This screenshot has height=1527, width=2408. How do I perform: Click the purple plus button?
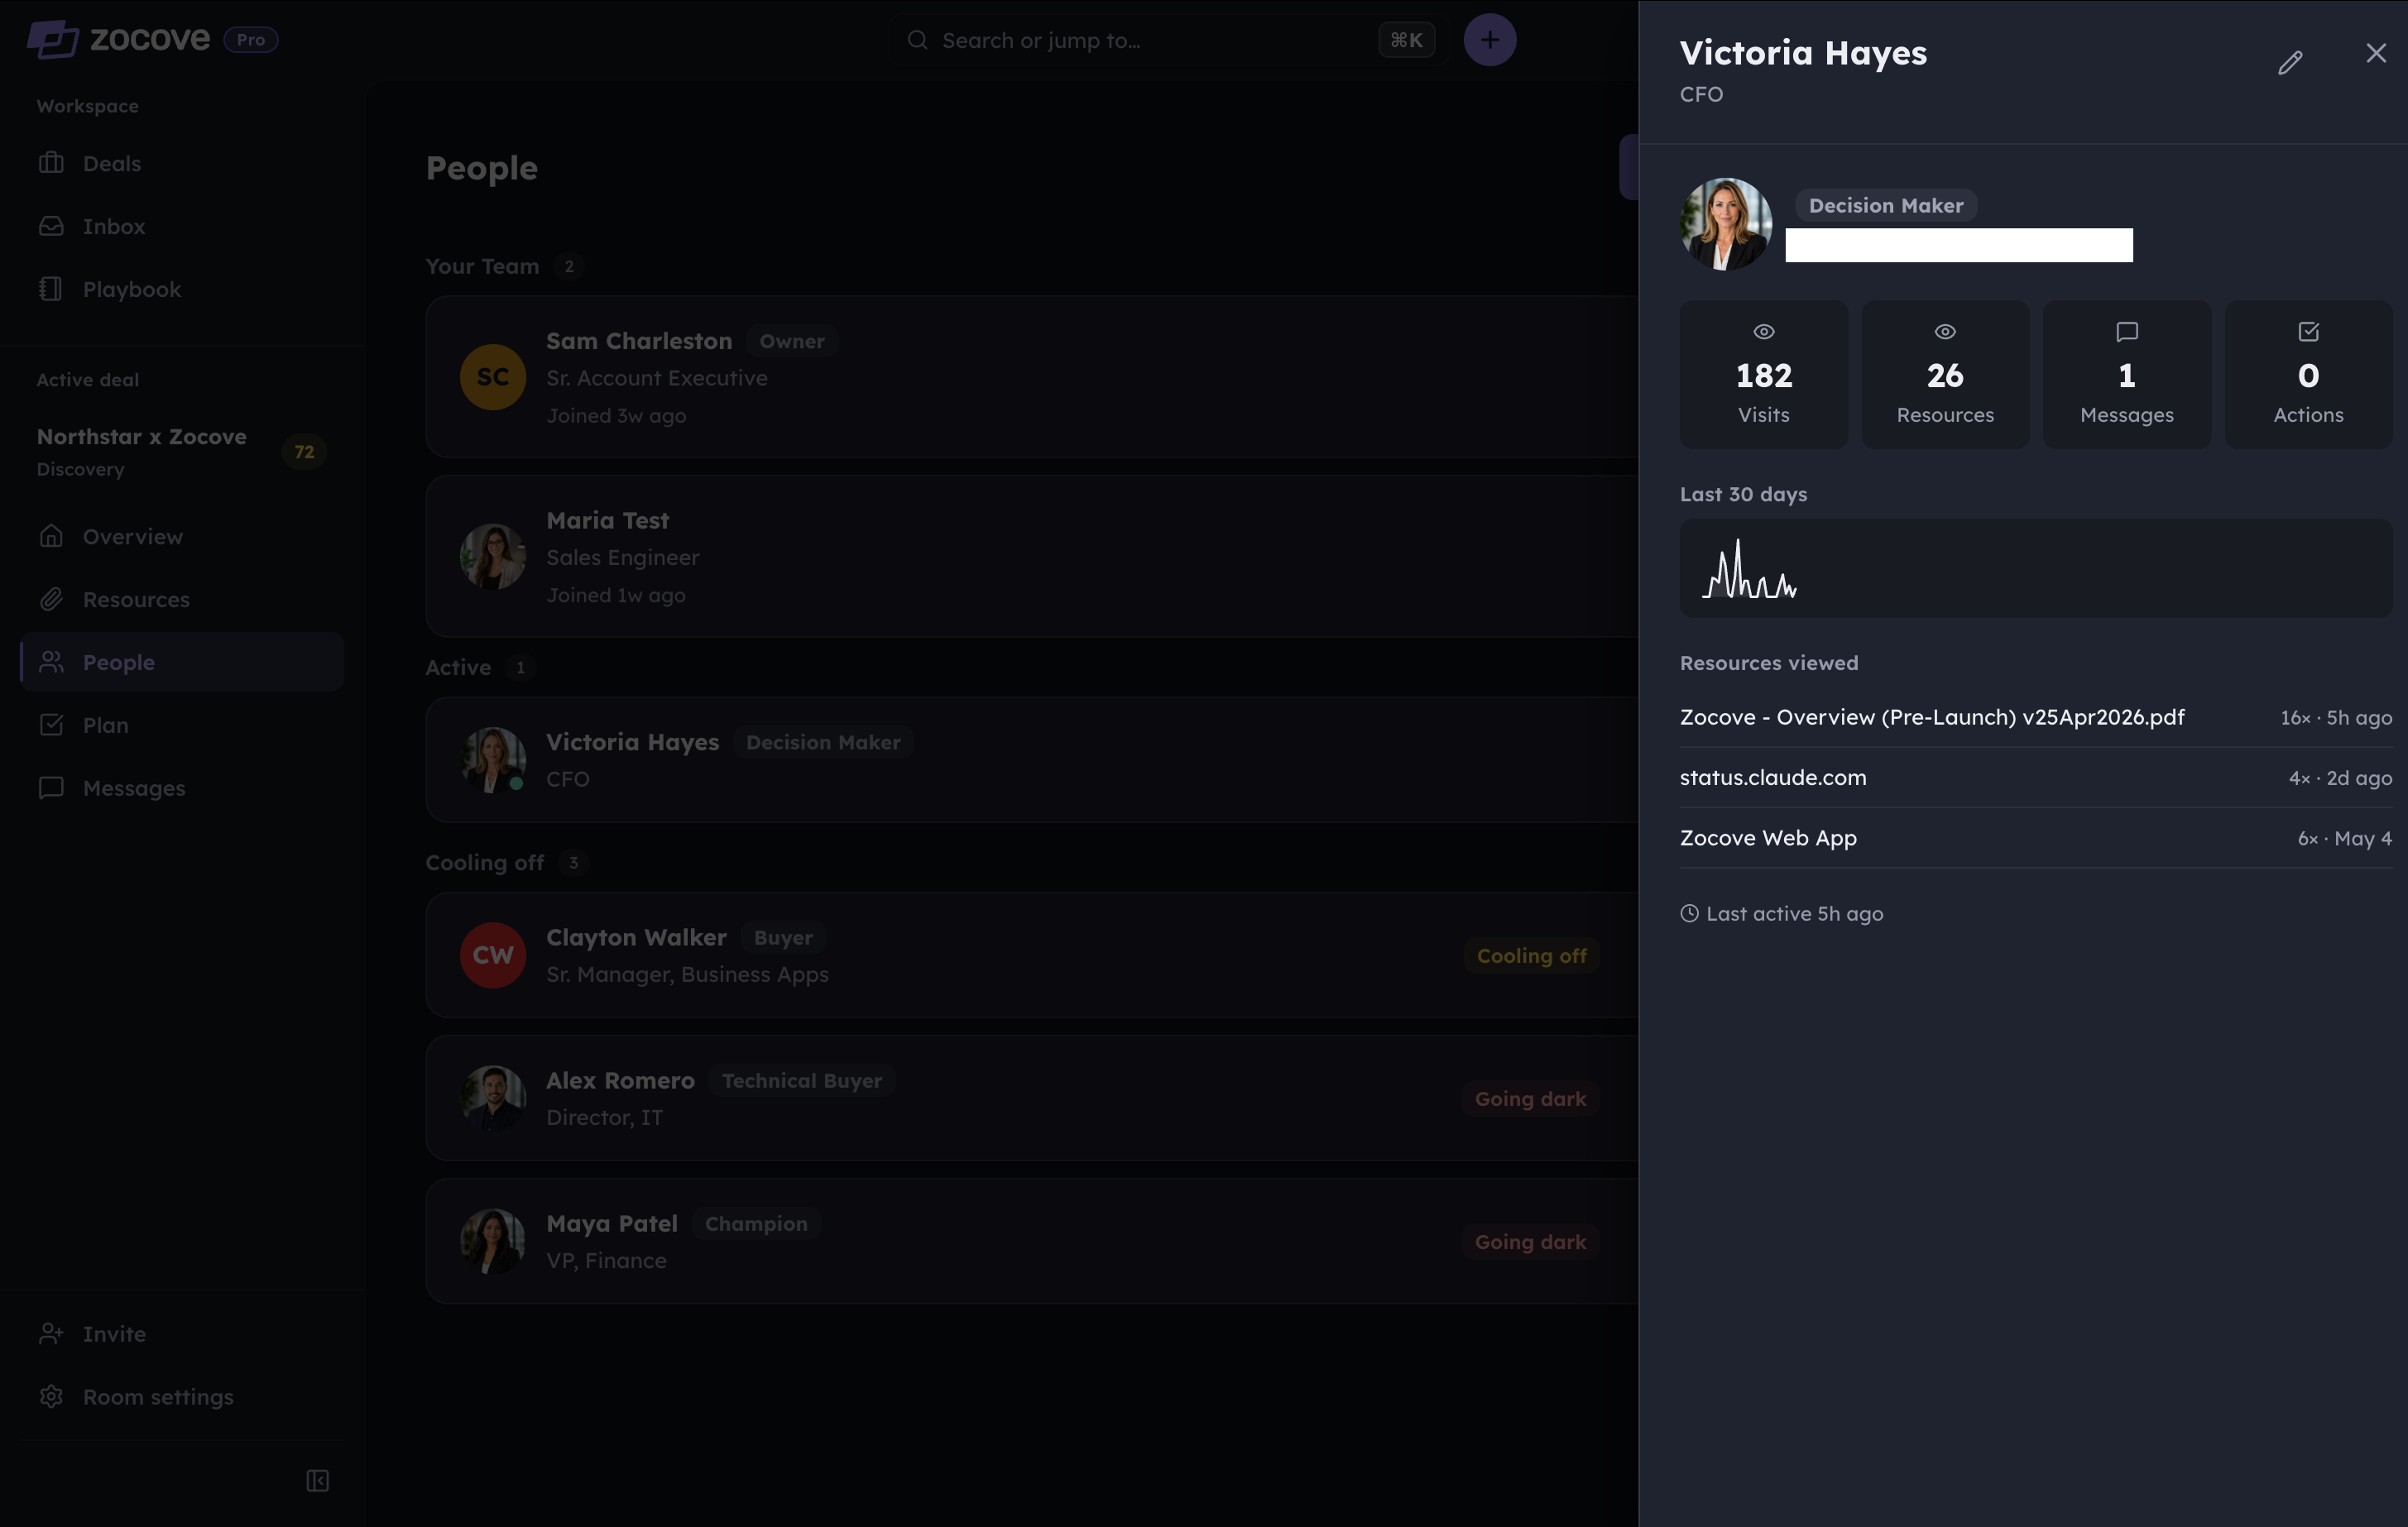[1490, 40]
